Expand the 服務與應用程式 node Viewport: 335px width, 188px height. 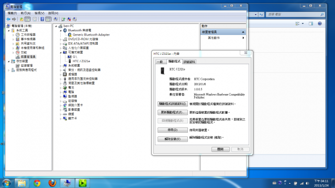9,70
